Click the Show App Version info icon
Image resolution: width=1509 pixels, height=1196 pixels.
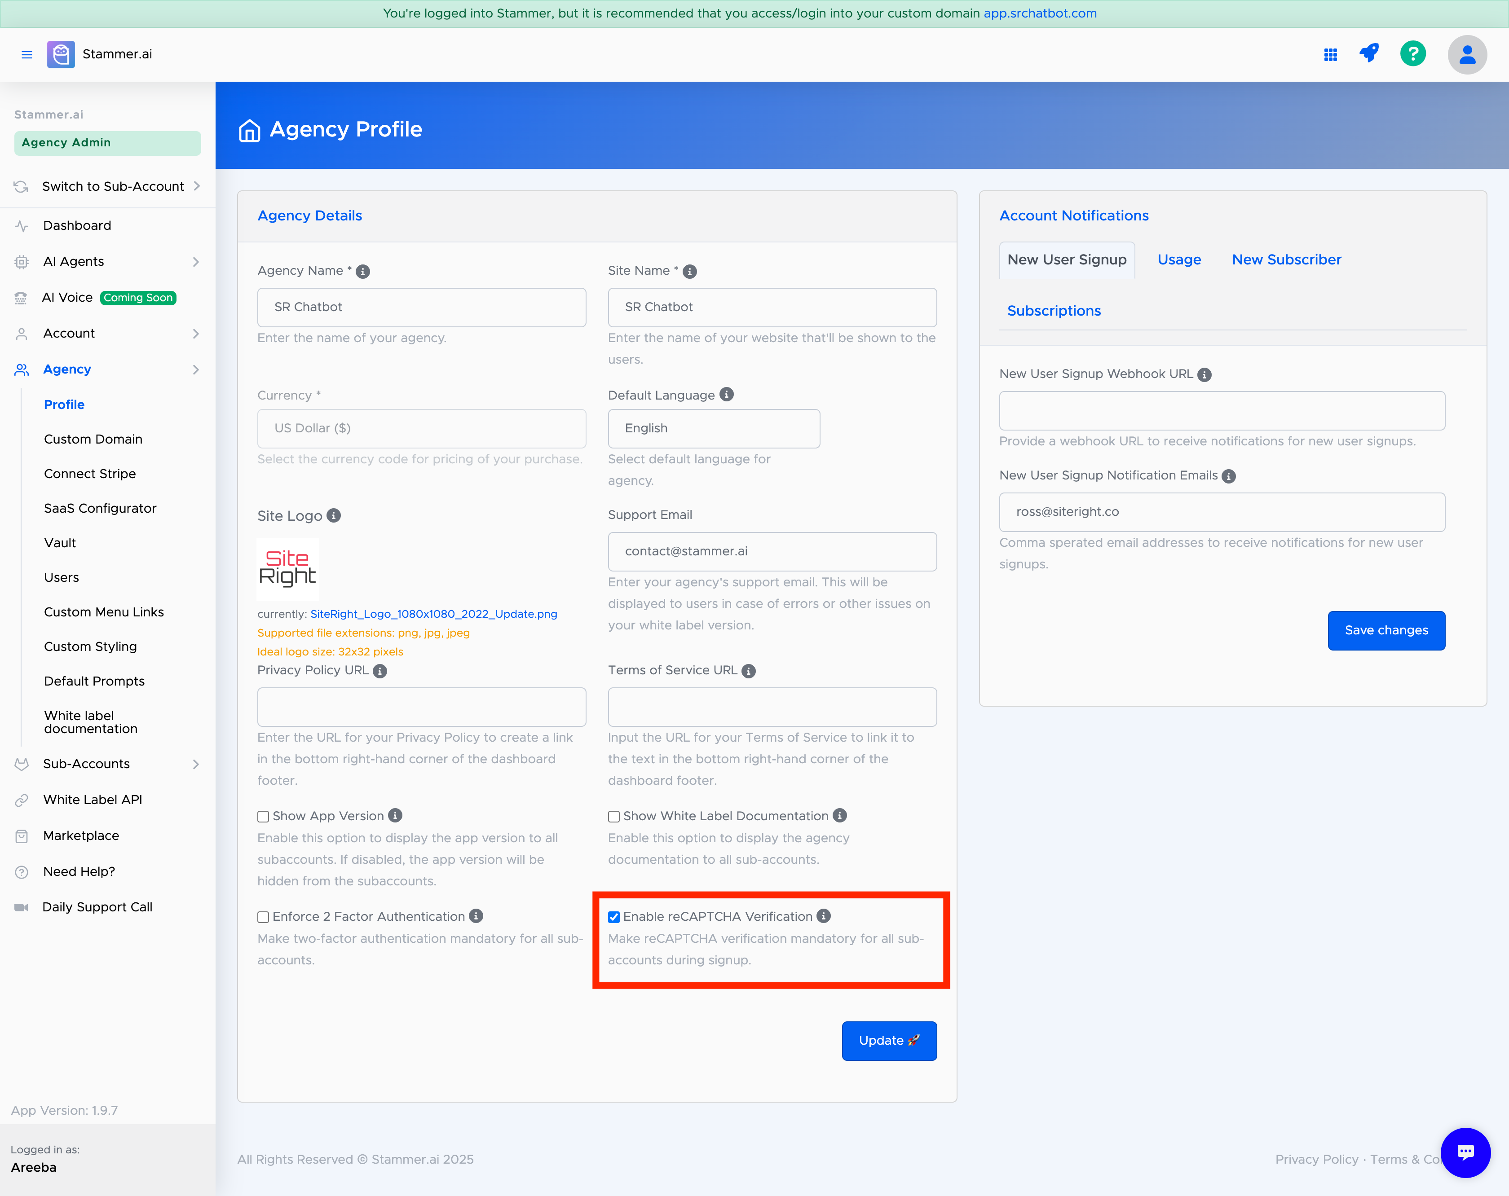(396, 816)
